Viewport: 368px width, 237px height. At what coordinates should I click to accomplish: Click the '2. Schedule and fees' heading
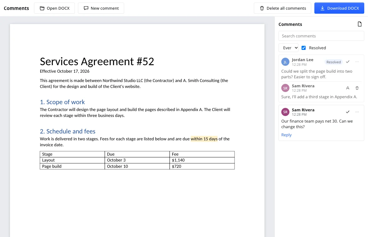[68, 131]
